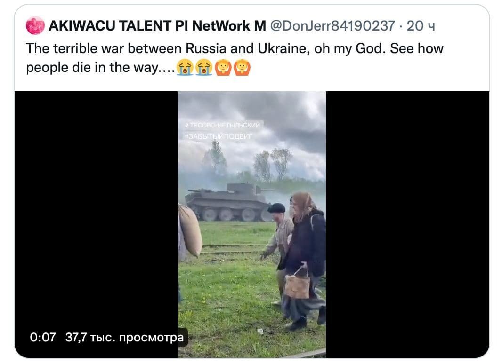Open the @DonJerr84190237 handle link
502x364 pixels.
(332, 26)
